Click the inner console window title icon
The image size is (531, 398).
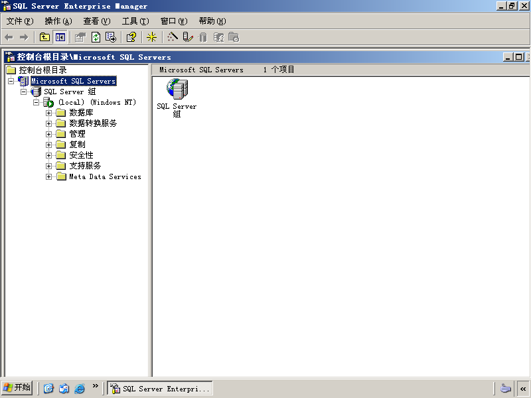pyautogui.click(x=11, y=56)
